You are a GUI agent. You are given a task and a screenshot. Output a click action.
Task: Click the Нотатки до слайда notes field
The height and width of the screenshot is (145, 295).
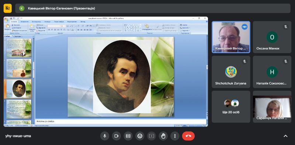pyautogui.click(x=121, y=121)
